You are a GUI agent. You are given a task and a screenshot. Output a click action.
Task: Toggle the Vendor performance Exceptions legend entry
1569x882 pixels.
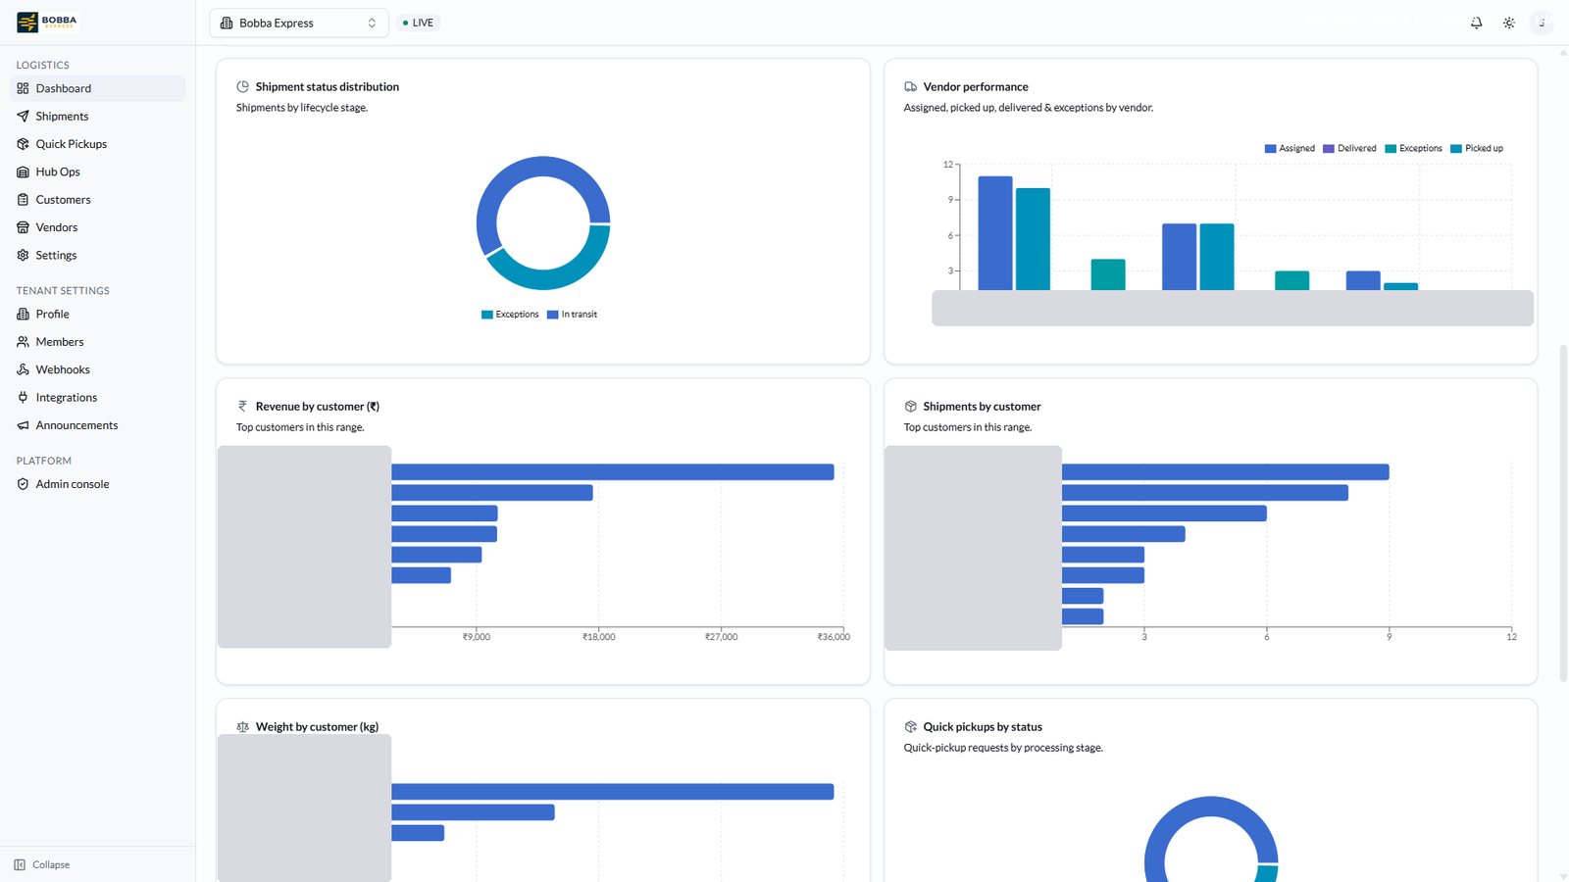click(x=1413, y=149)
